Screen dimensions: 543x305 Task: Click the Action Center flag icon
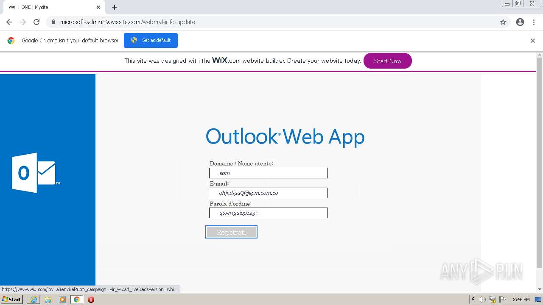click(x=503, y=299)
